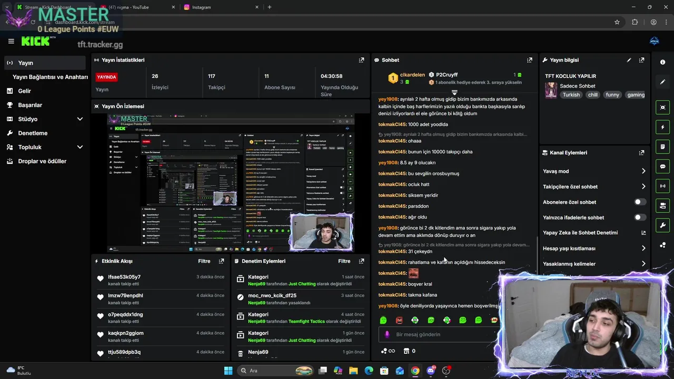The width and height of the screenshot is (674, 379).
Task: Open Filtre in Denetim Eylemleri panel
Action: tap(344, 261)
